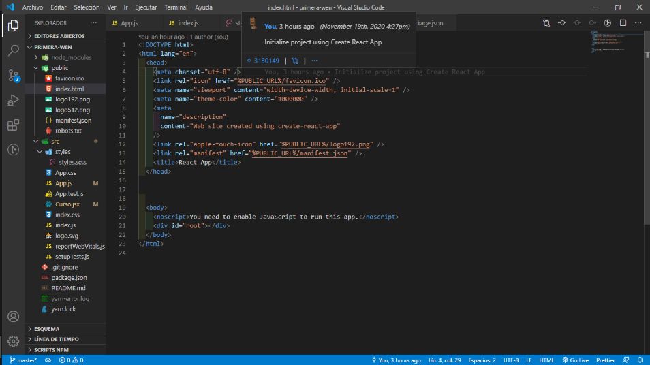Collapse PRIMERA-WEN root folder
Screen dimensions: 650x365
(x=65, y=47)
